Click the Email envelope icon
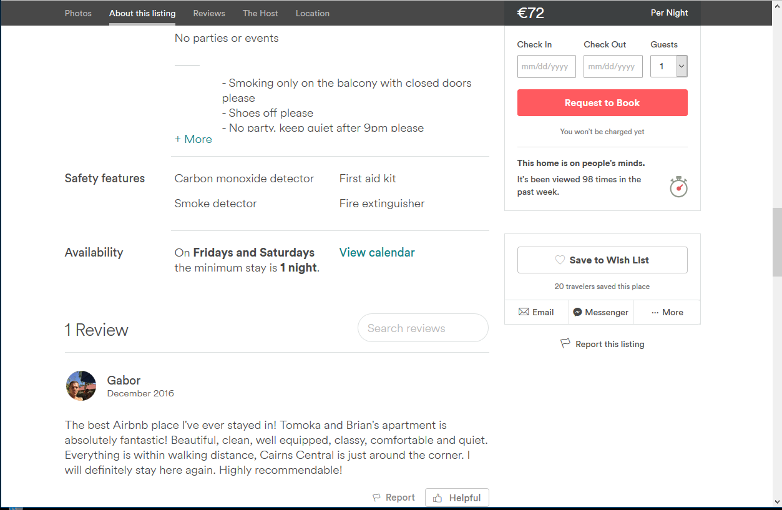Screen dimensions: 782x510 [x=524, y=312]
